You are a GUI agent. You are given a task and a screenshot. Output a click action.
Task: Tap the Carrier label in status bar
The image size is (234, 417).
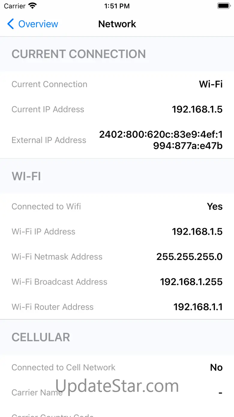pos(15,6)
